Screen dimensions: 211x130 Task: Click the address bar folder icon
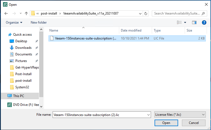[33, 13]
